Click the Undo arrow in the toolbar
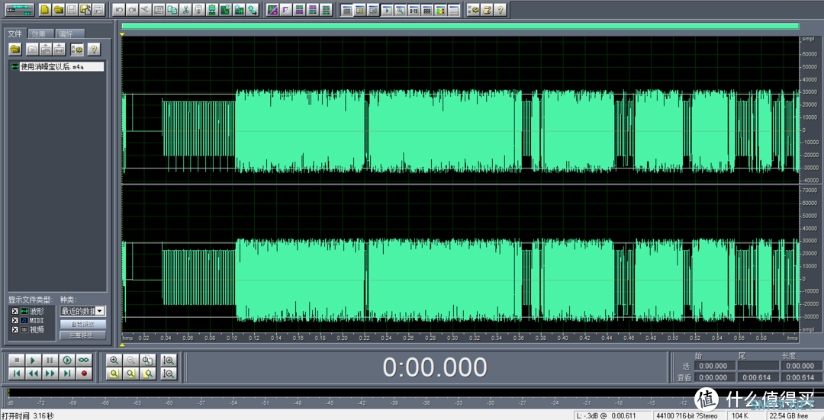 click(120, 9)
